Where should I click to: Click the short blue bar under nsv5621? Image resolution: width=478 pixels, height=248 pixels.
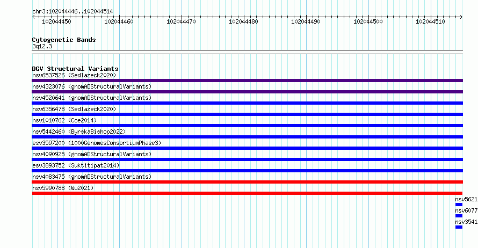click(x=459, y=205)
